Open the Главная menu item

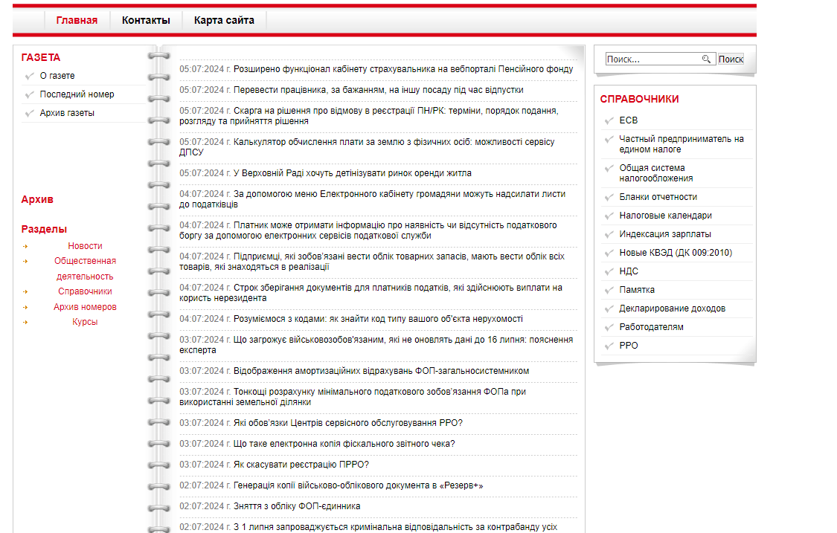(x=77, y=20)
